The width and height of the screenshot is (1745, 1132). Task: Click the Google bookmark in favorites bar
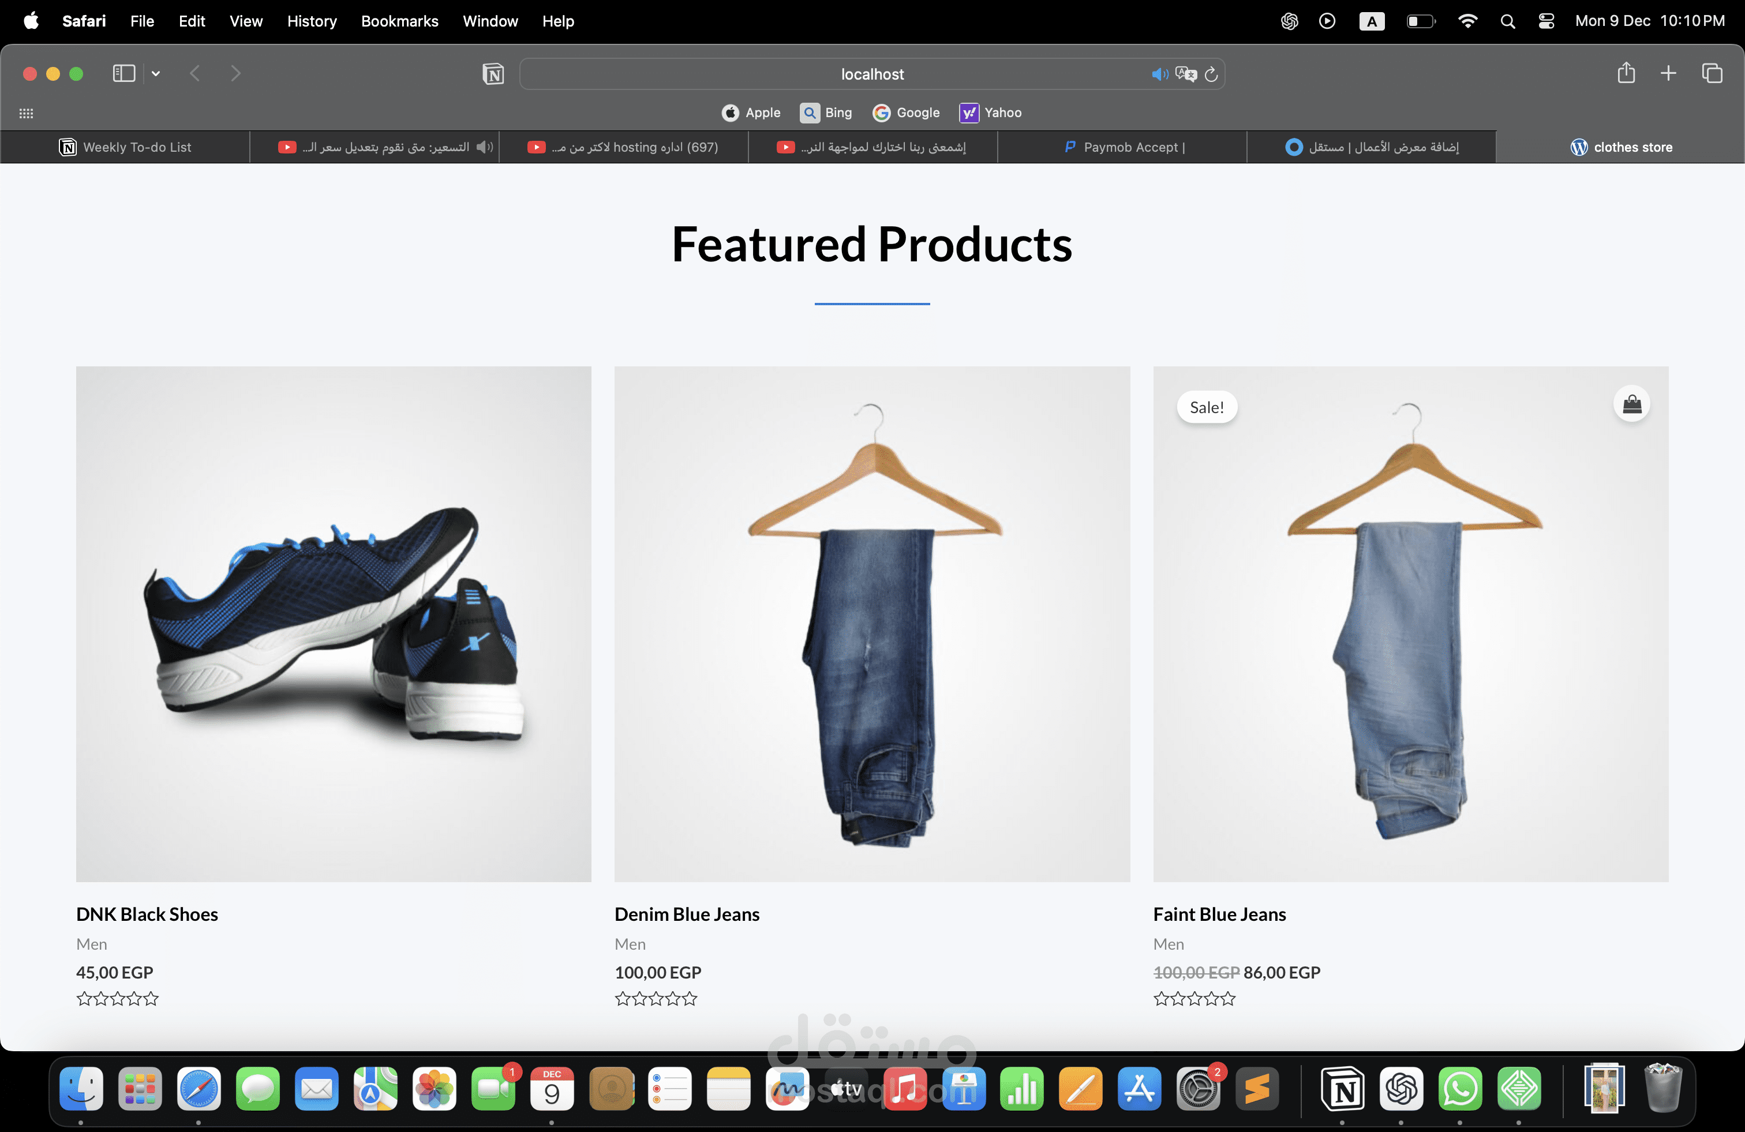[906, 113]
